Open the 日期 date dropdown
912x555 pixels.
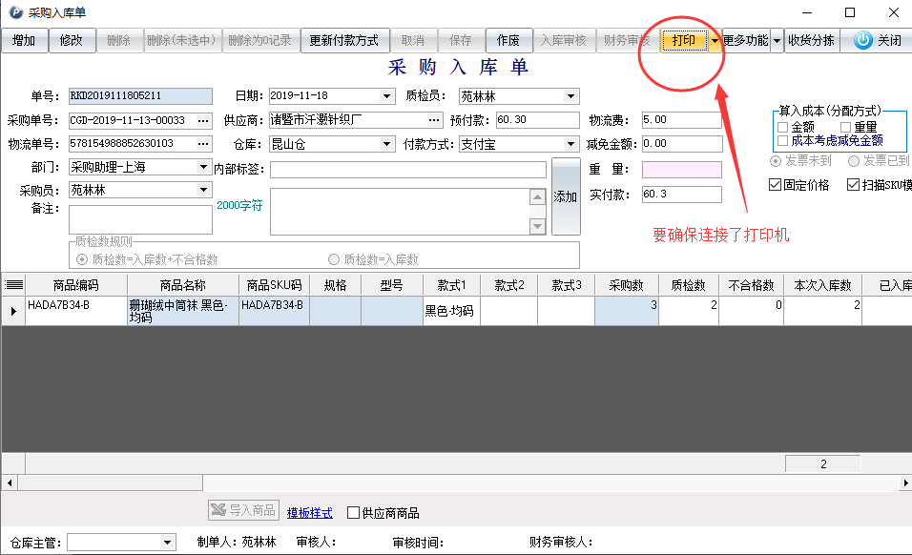pos(386,96)
